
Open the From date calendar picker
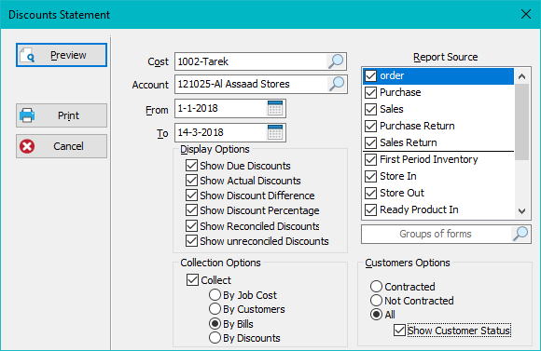click(275, 108)
